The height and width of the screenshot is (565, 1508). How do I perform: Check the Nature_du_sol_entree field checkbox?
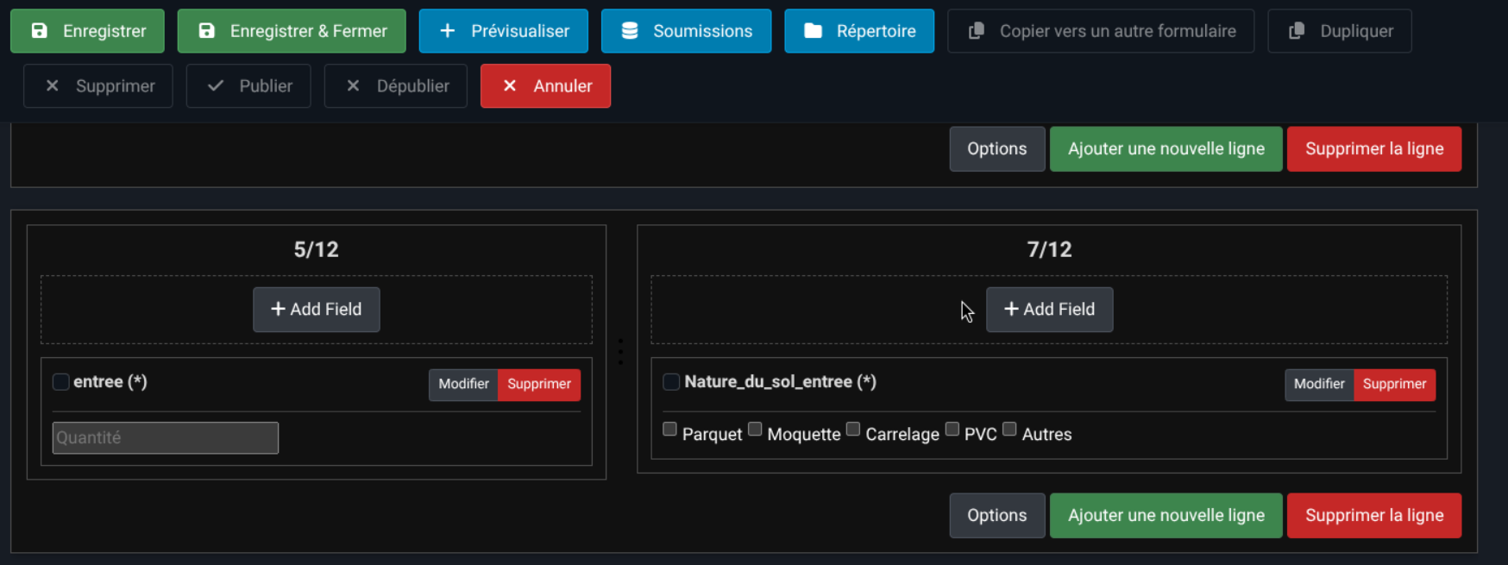tap(671, 382)
